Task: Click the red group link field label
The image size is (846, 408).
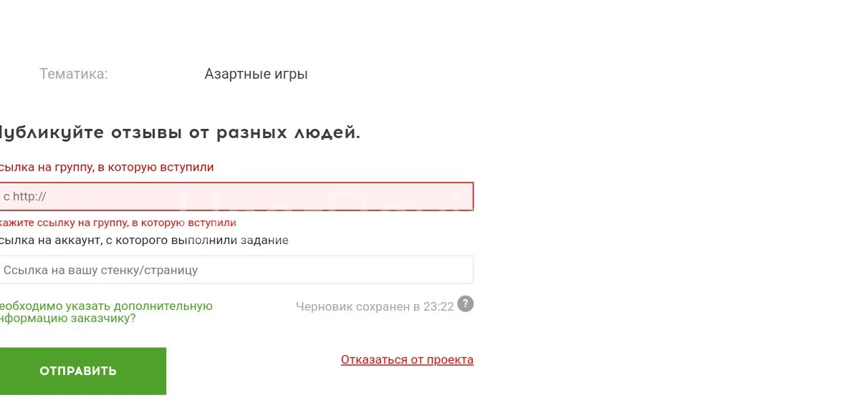Action: (x=106, y=167)
